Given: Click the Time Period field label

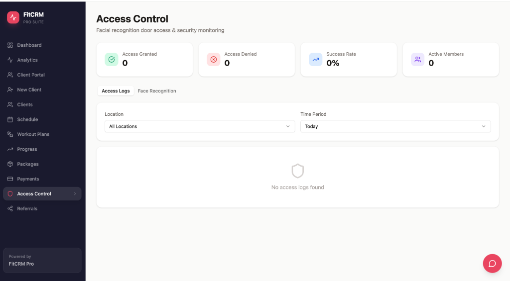Looking at the screenshot, I should pos(313,114).
